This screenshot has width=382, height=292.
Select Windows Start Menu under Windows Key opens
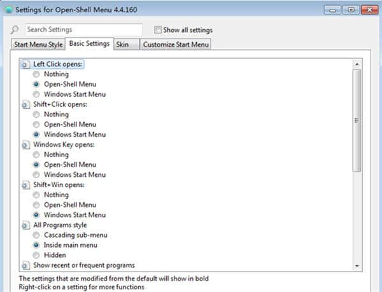pos(36,175)
